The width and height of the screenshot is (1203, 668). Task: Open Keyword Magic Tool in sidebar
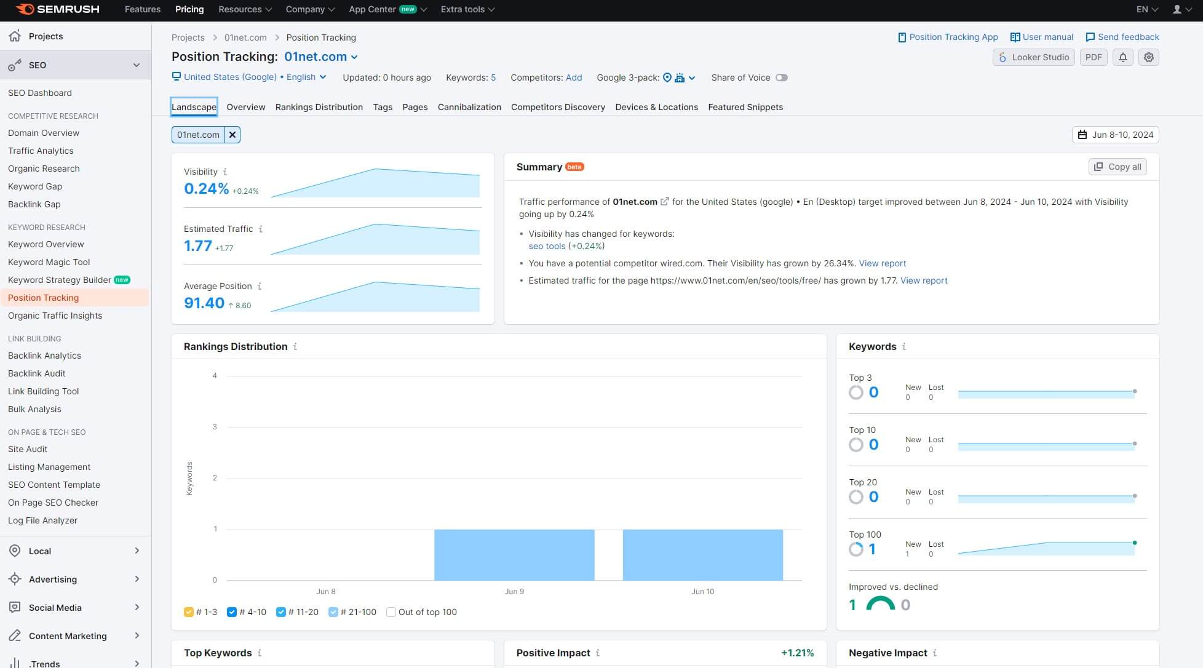click(49, 262)
